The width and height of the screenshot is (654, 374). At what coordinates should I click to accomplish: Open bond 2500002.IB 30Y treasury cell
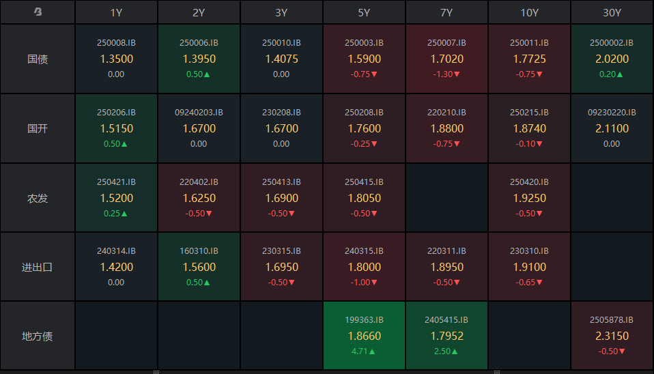[x=612, y=59]
